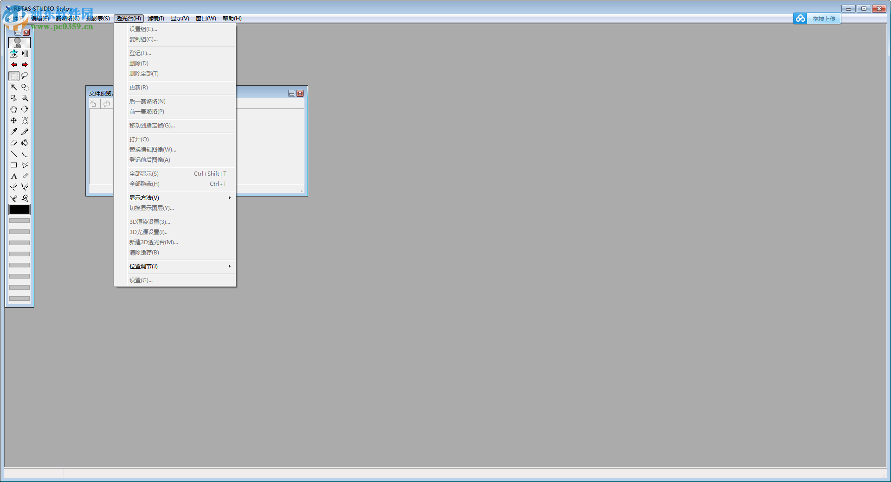Click the second toolbar icon in 文件预览 panel

[x=107, y=104]
